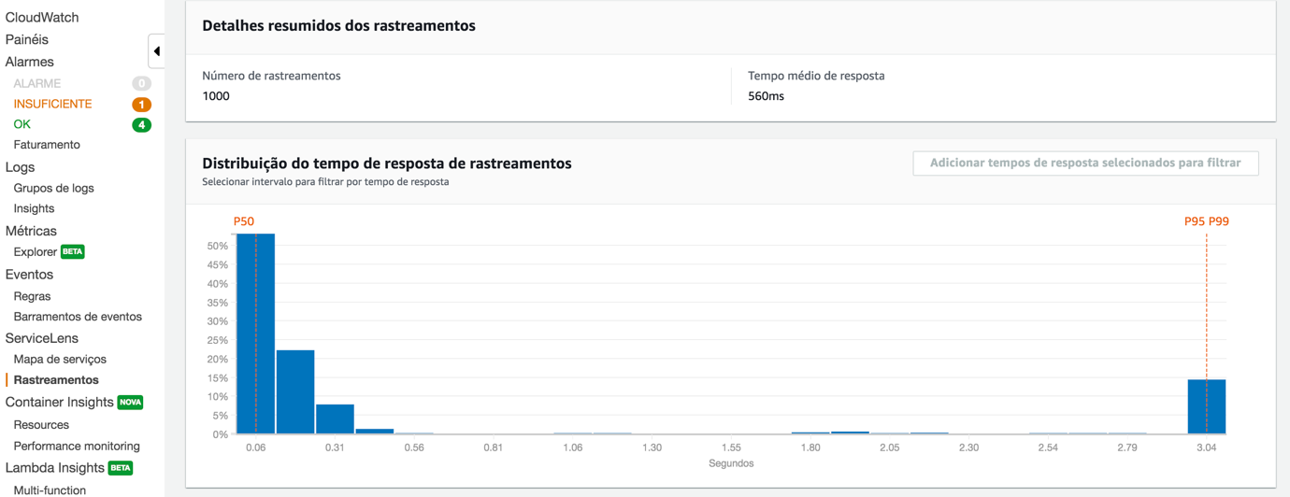Click the Número de rastreamentos label
The height and width of the screenshot is (497, 1290).
pyautogui.click(x=271, y=76)
